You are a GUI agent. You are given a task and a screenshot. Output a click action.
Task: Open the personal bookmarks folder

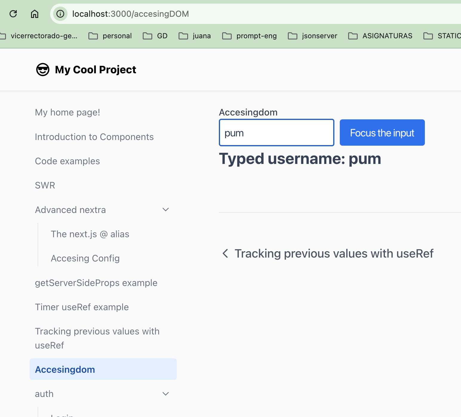(110, 36)
